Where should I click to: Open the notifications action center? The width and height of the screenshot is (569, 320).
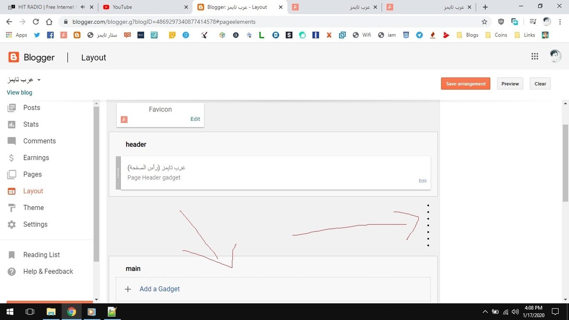click(x=555, y=312)
